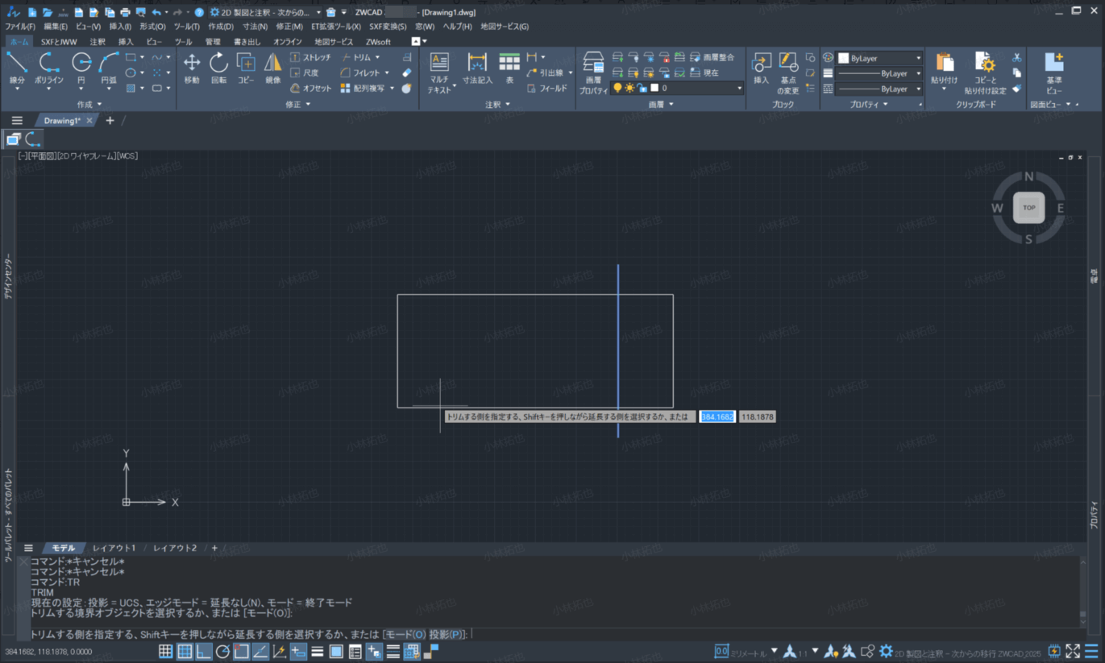Viewport: 1105px width, 663px height.
Task: Toggle polar tracking in status bar
Action: [222, 652]
